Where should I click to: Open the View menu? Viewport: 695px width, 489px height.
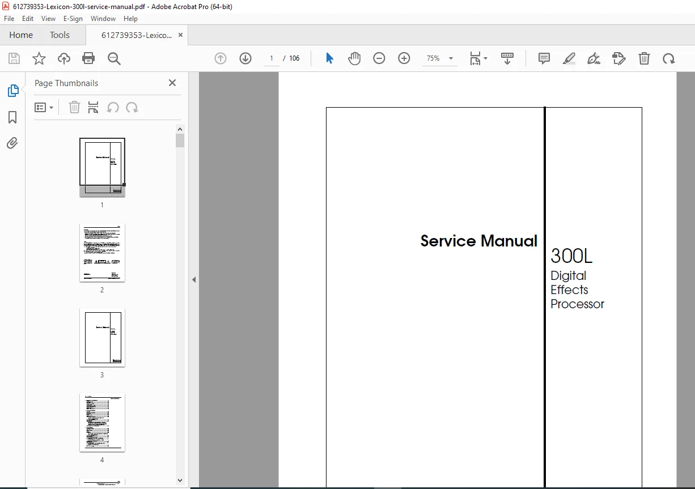[x=49, y=19]
